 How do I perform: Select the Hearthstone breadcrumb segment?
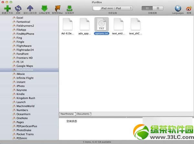[67, 114]
